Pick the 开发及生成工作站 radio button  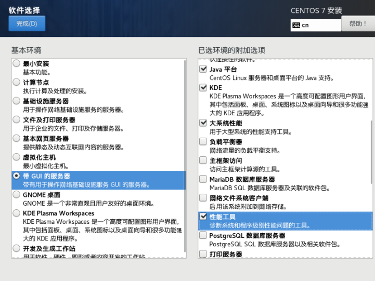16,248
